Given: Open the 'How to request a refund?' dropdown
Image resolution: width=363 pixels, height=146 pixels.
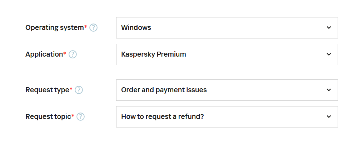Looking at the screenshot, I should click(227, 117).
